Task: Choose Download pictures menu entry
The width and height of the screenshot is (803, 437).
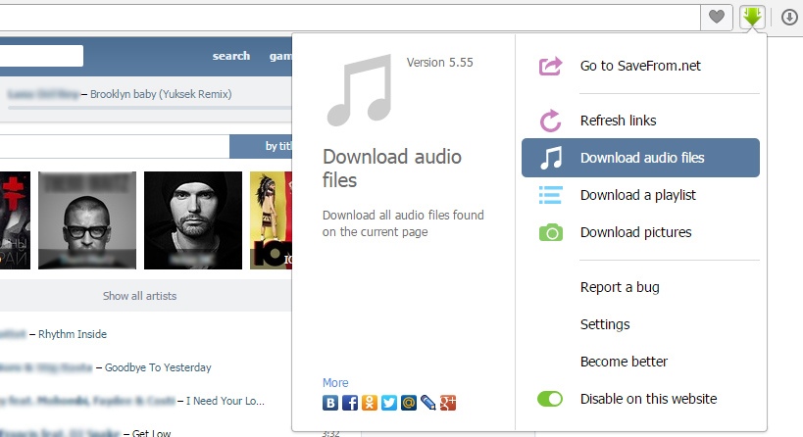Action: click(x=635, y=232)
